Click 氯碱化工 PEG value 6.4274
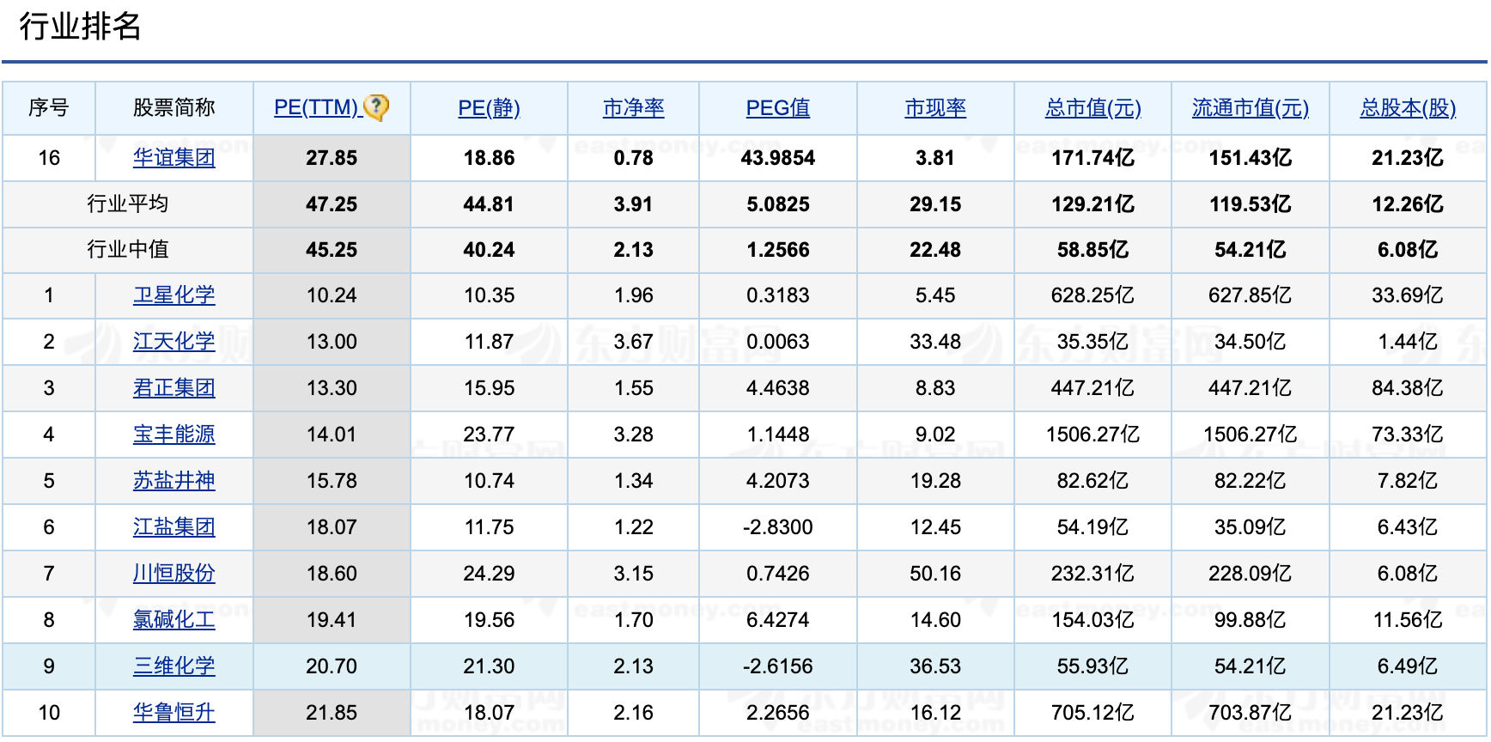This screenshot has width=1491, height=742. [778, 620]
